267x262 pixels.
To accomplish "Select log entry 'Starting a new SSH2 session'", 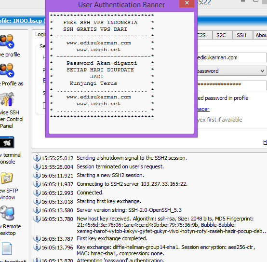I will [110, 176].
